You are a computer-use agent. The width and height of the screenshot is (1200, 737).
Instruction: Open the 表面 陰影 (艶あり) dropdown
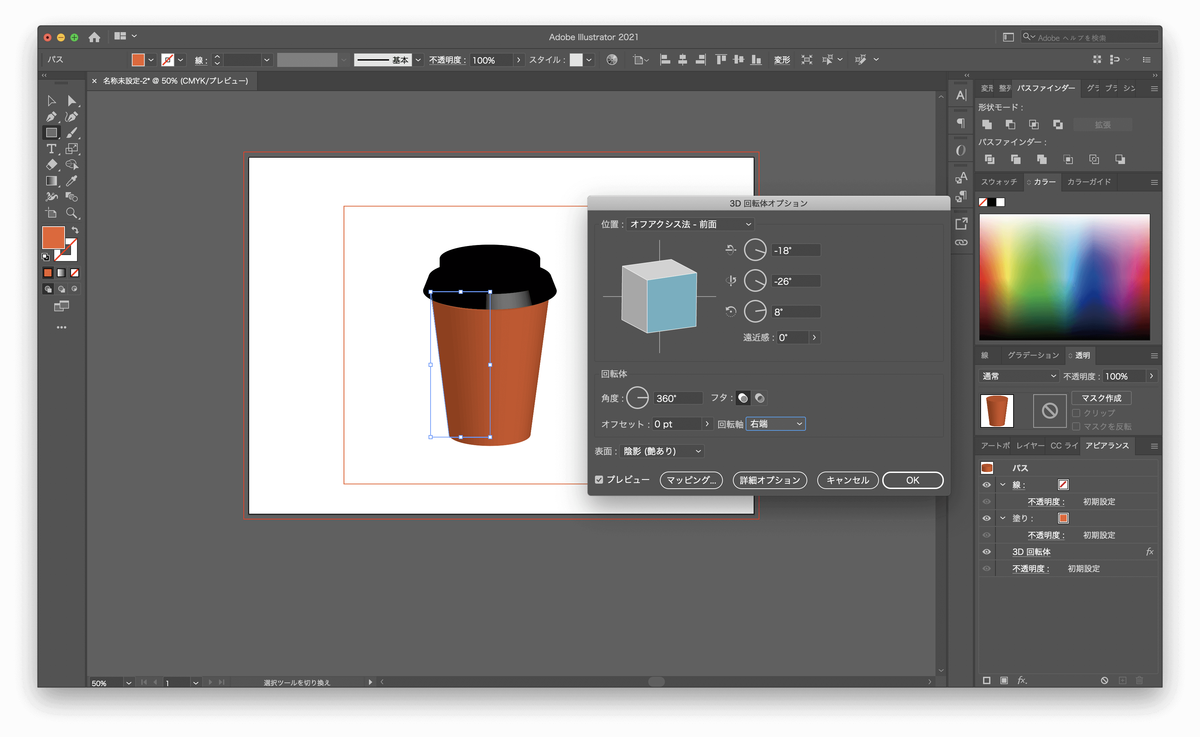(662, 452)
